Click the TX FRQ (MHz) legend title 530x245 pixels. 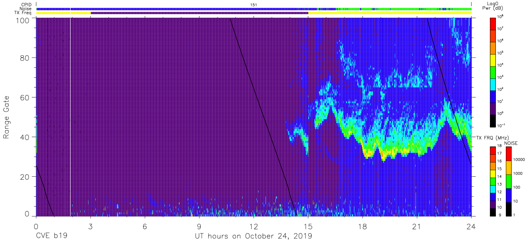(494, 137)
